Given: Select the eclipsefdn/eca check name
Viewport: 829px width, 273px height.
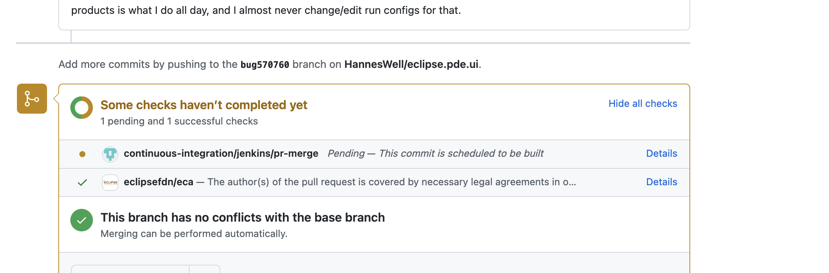Looking at the screenshot, I should [158, 182].
